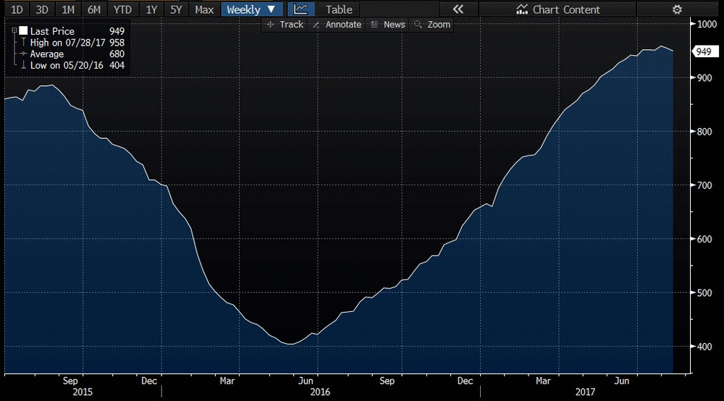Open the Table view
Screen dimensions: 724x401
tap(339, 9)
